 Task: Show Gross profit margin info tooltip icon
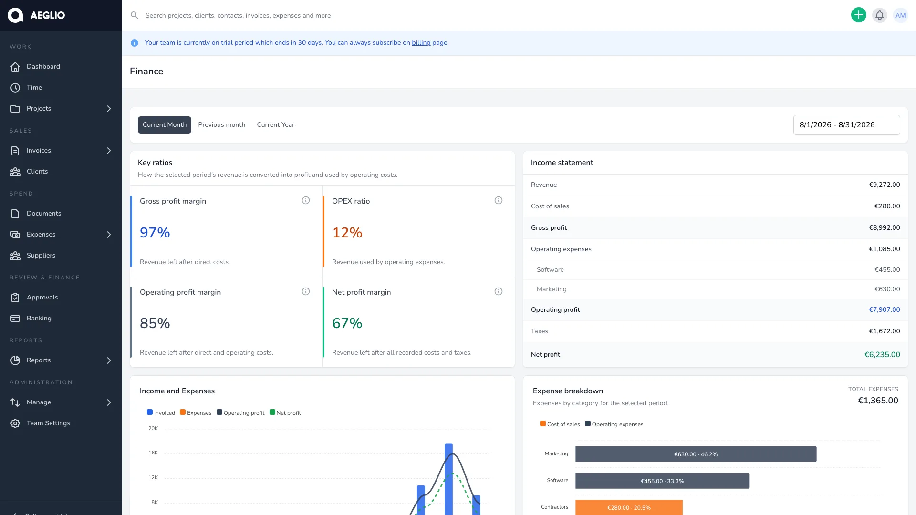(306, 200)
